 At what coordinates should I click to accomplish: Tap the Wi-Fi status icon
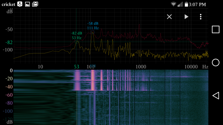[x=174, y=4]
